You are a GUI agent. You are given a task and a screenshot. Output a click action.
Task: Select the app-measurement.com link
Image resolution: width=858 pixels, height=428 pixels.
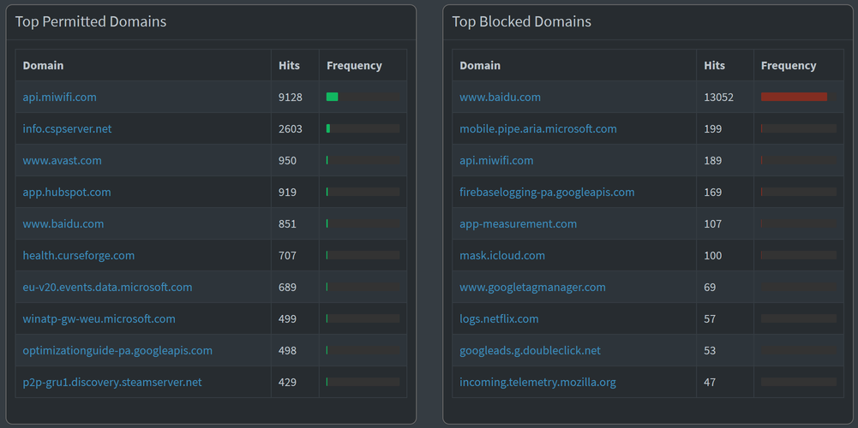[x=518, y=224]
